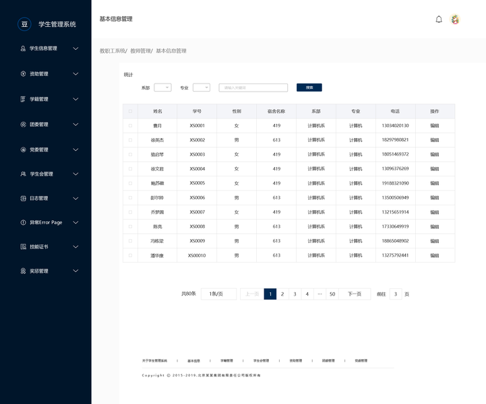Click name cell 陈亮
Image resolution: width=486 pixels, height=404 pixels.
click(x=158, y=227)
